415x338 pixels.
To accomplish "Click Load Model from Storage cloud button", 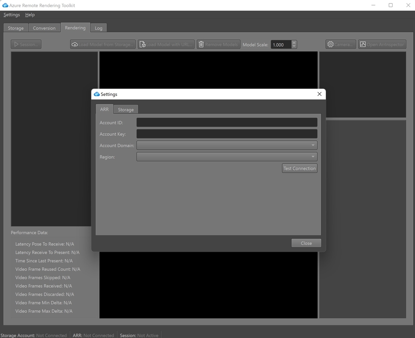I will 103,44.
